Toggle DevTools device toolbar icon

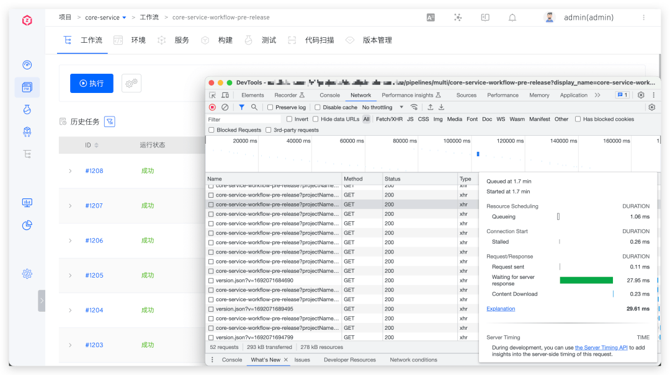pos(225,95)
